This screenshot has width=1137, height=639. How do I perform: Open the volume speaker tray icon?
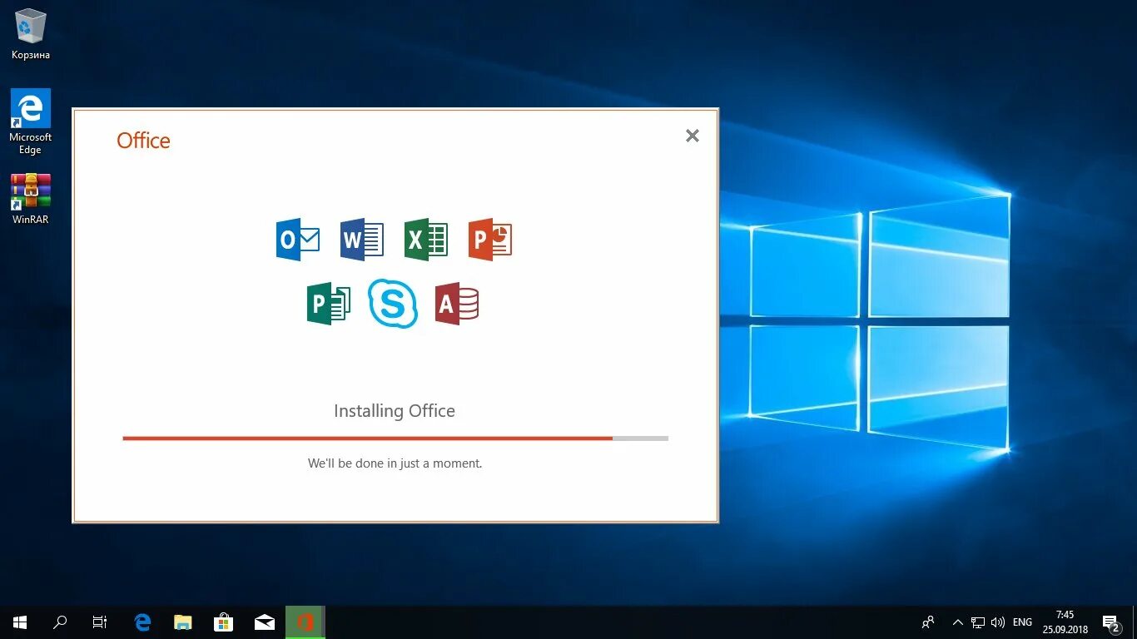[997, 622]
